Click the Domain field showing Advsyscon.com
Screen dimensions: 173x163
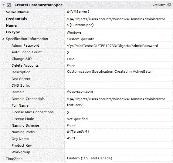coord(119,92)
